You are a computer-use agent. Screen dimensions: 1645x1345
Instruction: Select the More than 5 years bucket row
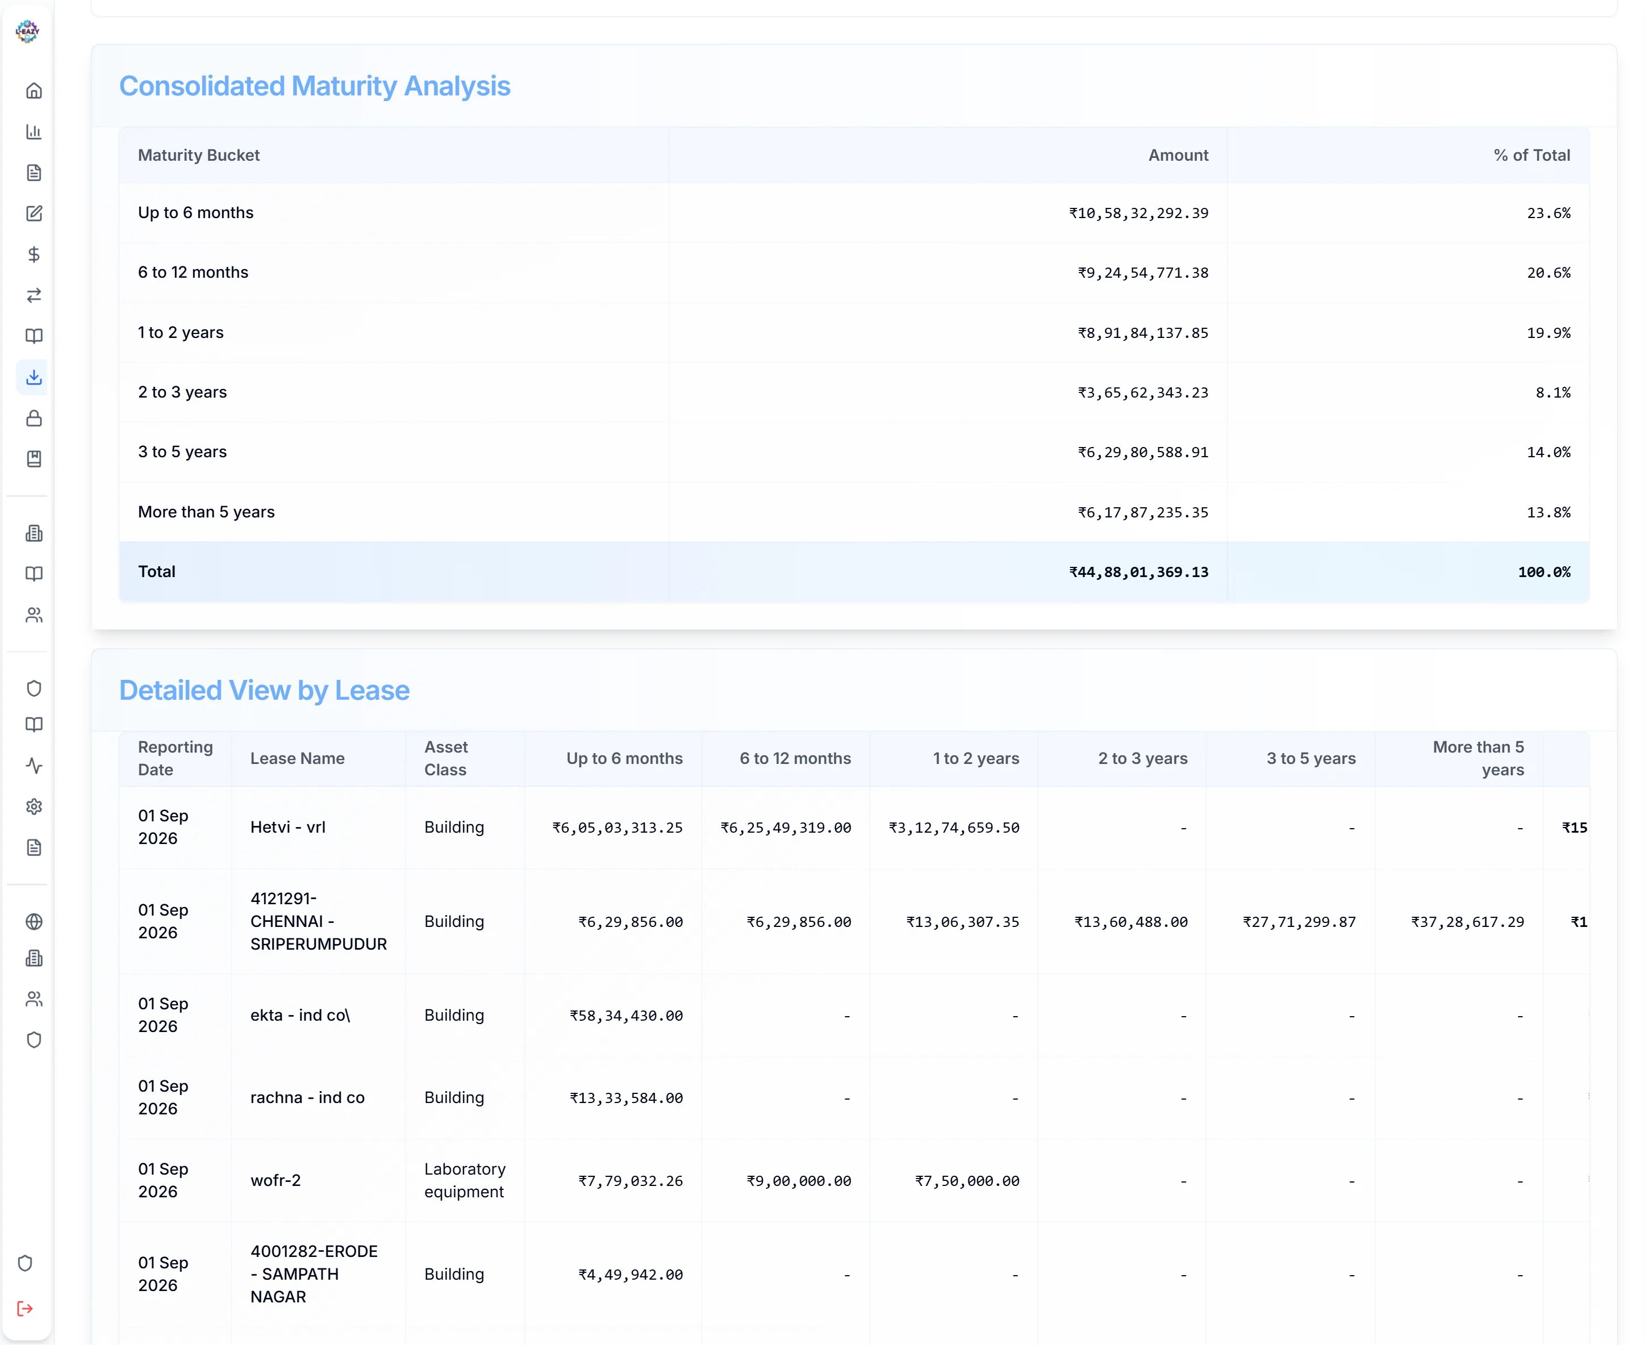pos(854,512)
